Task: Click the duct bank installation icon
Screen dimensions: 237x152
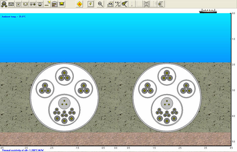Action: click(11, 4)
